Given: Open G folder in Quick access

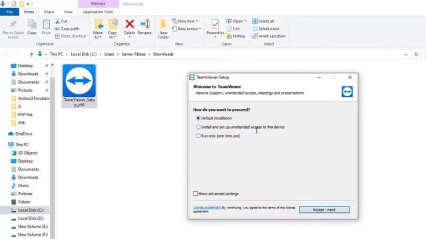Looking at the screenshot, I should click(16, 106).
